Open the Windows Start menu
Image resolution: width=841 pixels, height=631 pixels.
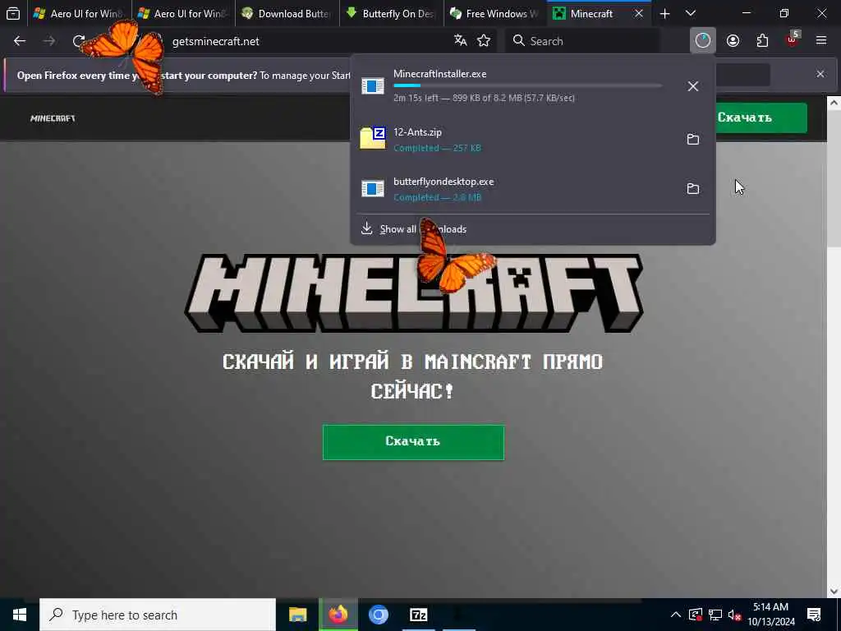click(20, 615)
